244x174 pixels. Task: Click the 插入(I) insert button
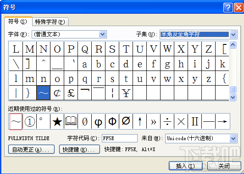click(186, 166)
